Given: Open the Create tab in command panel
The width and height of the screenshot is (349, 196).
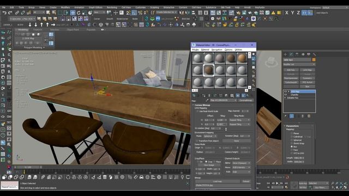Looking at the screenshot, I should coord(285,54).
